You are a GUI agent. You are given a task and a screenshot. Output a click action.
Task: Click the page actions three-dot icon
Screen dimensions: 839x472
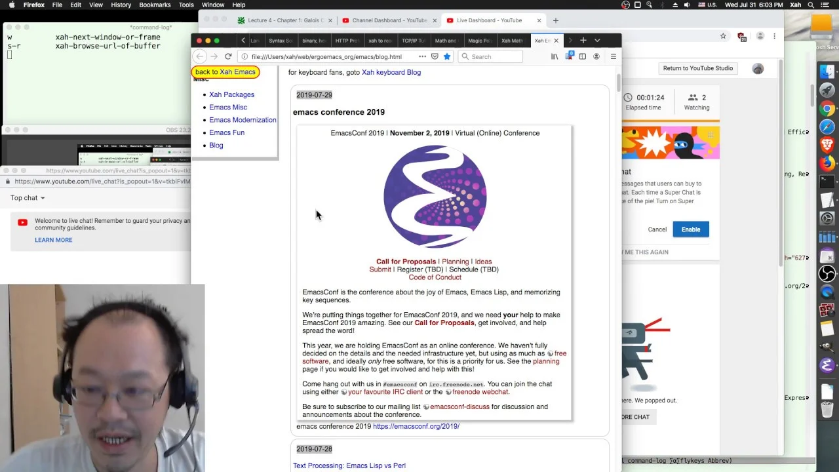[x=422, y=56]
